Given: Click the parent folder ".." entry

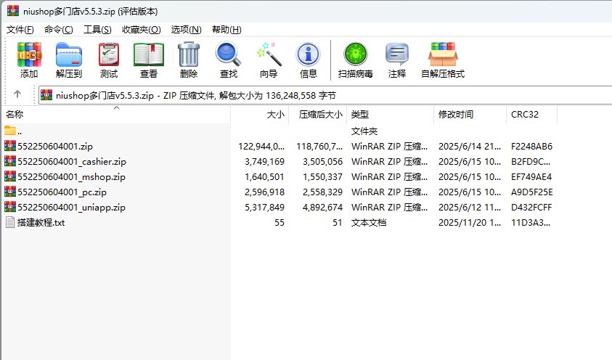Looking at the screenshot, I should click(x=20, y=131).
